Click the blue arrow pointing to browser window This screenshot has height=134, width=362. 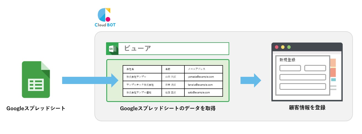pyautogui.click(x=250, y=80)
